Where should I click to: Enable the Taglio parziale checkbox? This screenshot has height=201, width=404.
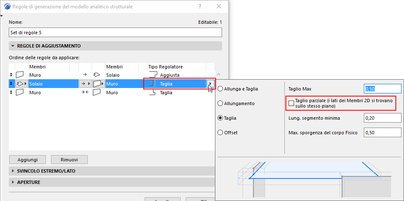pos(291,103)
